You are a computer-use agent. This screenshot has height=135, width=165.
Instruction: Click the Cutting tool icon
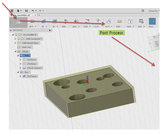pyautogui.click(x=98, y=21)
